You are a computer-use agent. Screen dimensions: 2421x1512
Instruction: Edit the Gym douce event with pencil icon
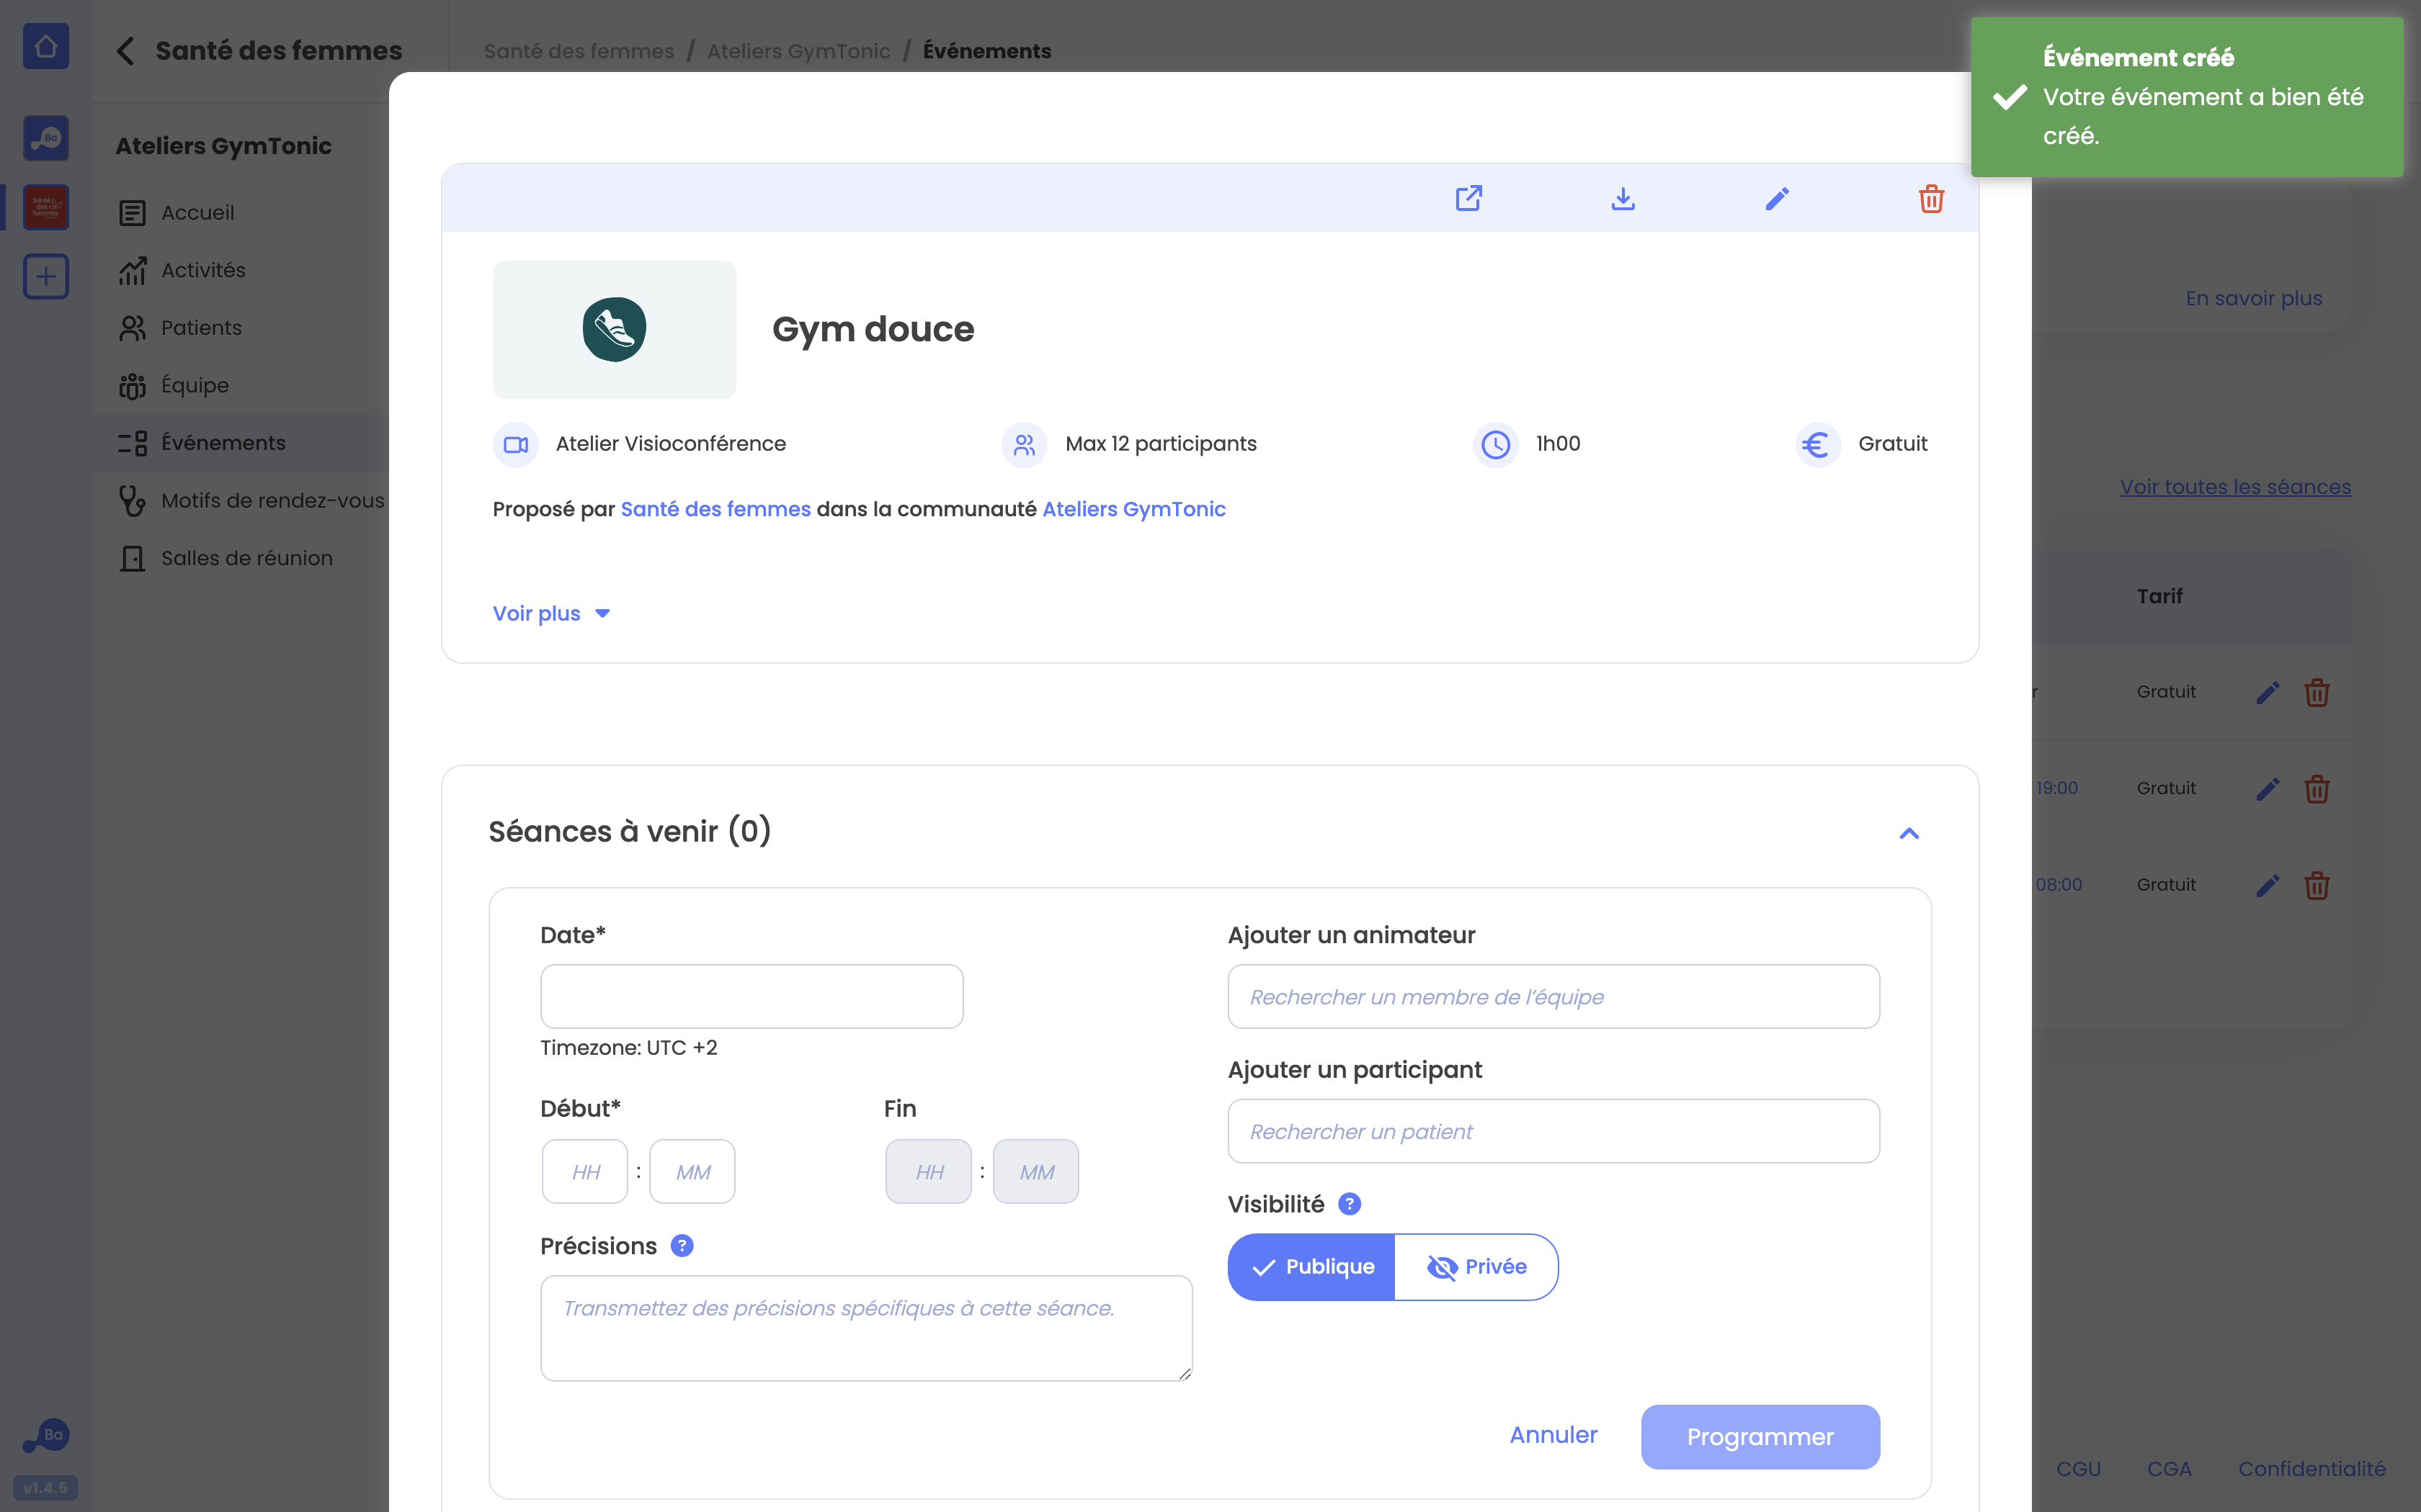pos(1777,198)
